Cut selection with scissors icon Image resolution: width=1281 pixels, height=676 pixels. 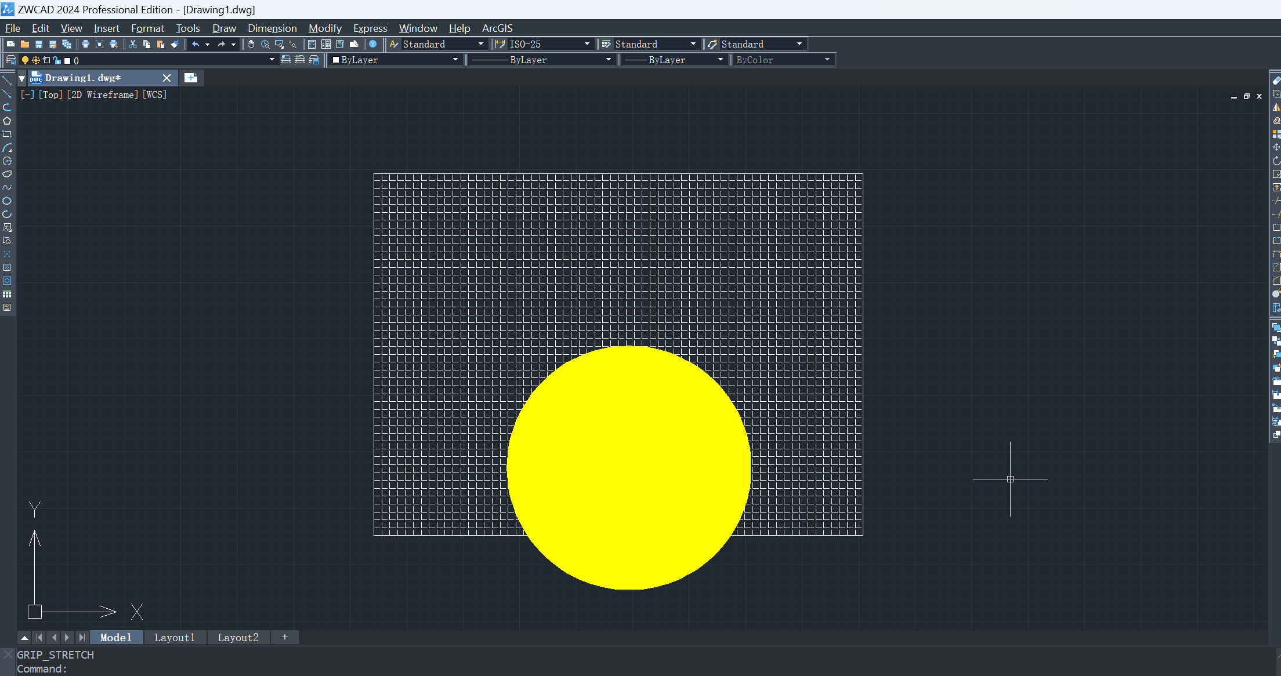tap(133, 44)
